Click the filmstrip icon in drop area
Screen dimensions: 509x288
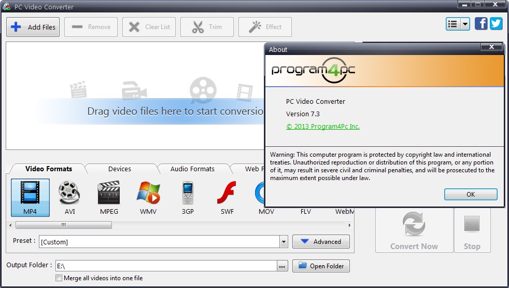click(245, 92)
